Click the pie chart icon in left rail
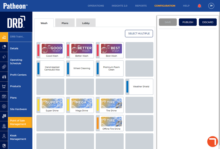Image resolution: width=220 pixels, height=149 pixels. pyautogui.click(x=4, y=47)
